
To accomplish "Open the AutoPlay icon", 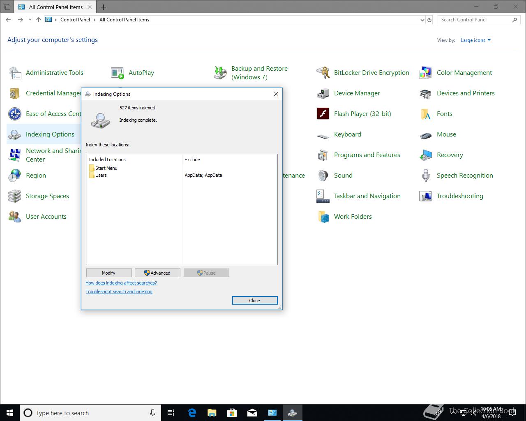I will click(118, 73).
